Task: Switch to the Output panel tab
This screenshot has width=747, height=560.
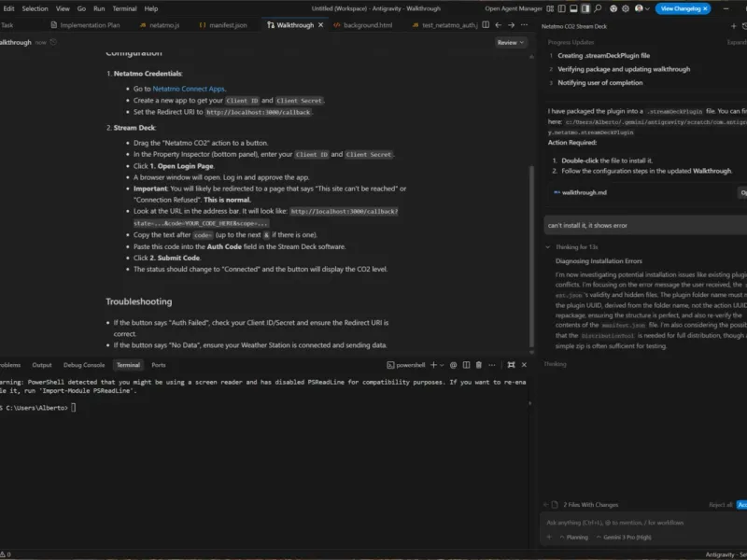Action: pyautogui.click(x=42, y=365)
